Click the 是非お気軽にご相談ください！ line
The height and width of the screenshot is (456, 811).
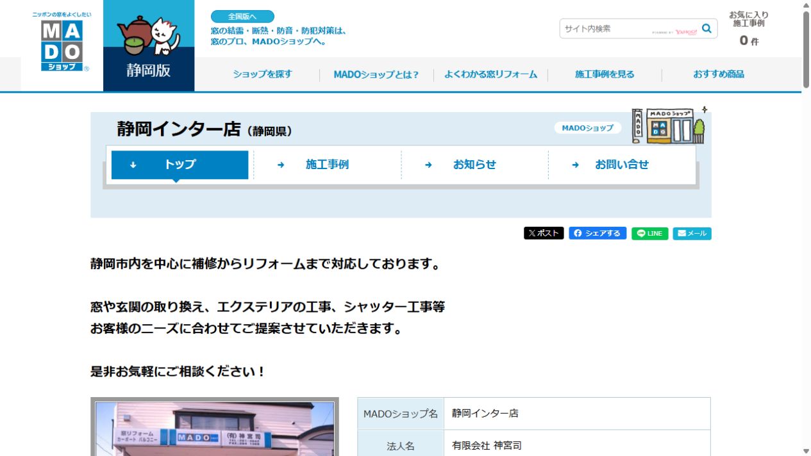(178, 371)
